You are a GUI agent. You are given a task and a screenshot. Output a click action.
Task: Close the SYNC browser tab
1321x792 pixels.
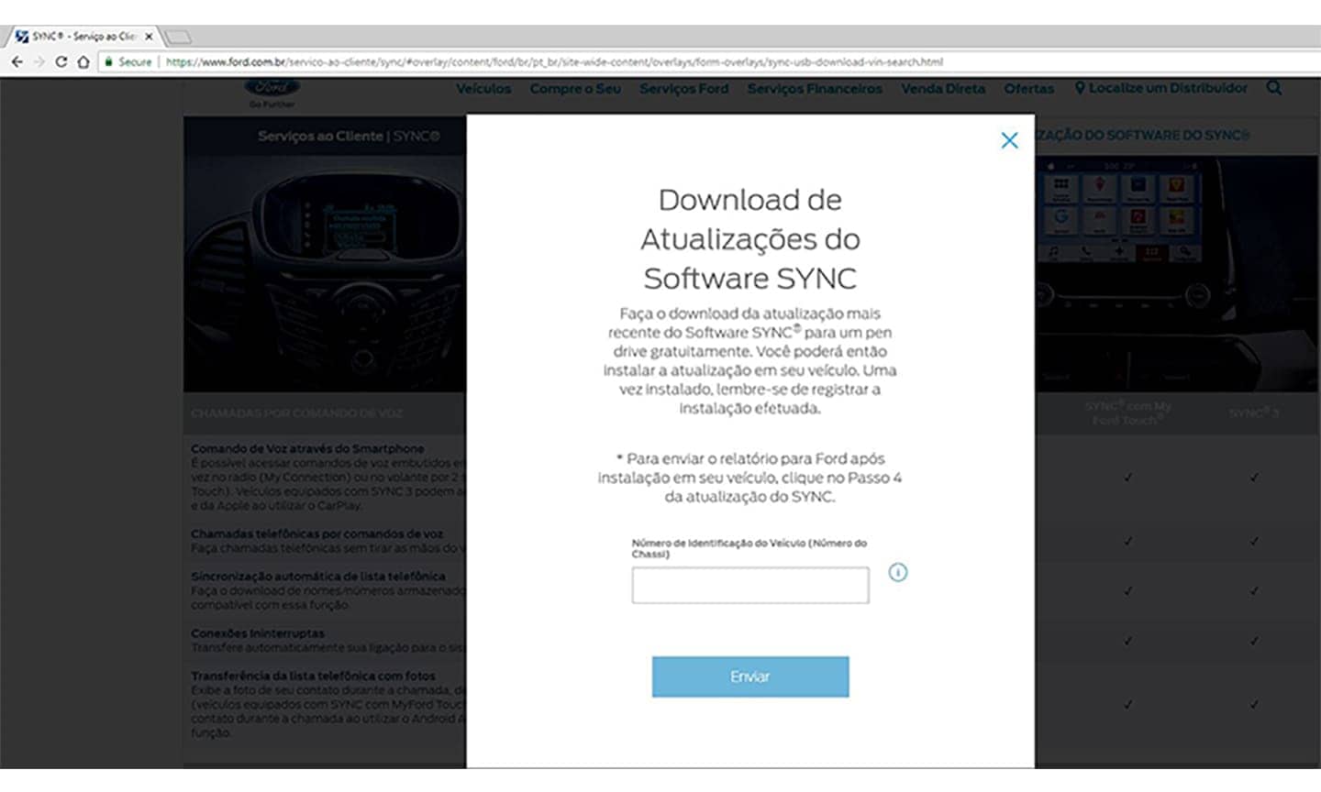click(149, 37)
